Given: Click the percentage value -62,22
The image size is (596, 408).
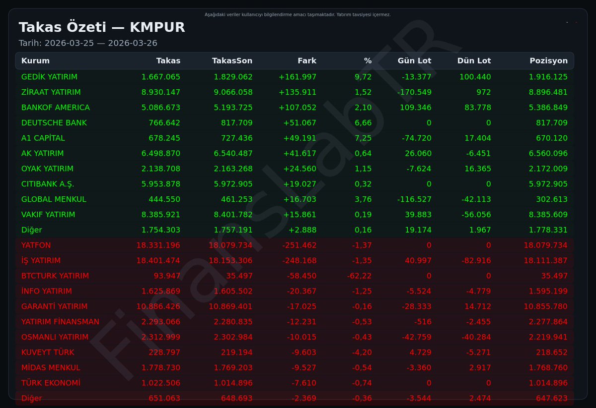Looking at the screenshot, I should click(359, 276).
